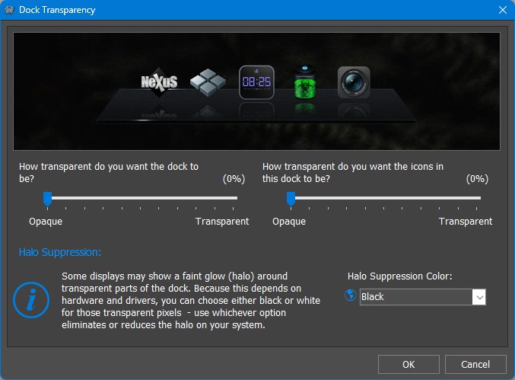Click the Halo Suppression Color label
This screenshot has height=380, width=515.
[399, 276]
